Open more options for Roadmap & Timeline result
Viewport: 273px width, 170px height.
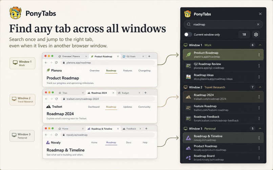pos(259,138)
